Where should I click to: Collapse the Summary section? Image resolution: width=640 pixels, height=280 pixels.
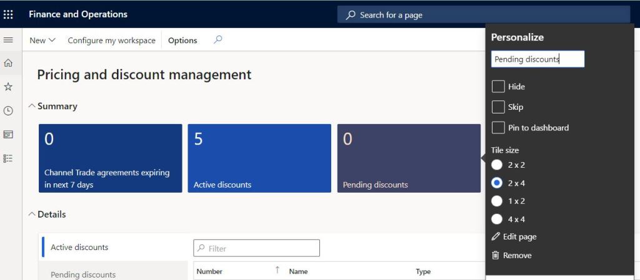[32, 107]
